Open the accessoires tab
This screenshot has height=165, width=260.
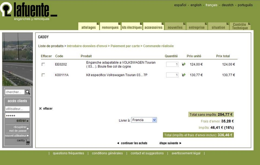pyautogui.click(x=153, y=27)
